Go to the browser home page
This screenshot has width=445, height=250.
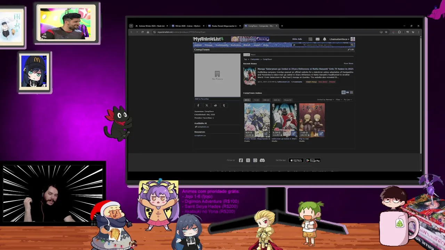148,32
